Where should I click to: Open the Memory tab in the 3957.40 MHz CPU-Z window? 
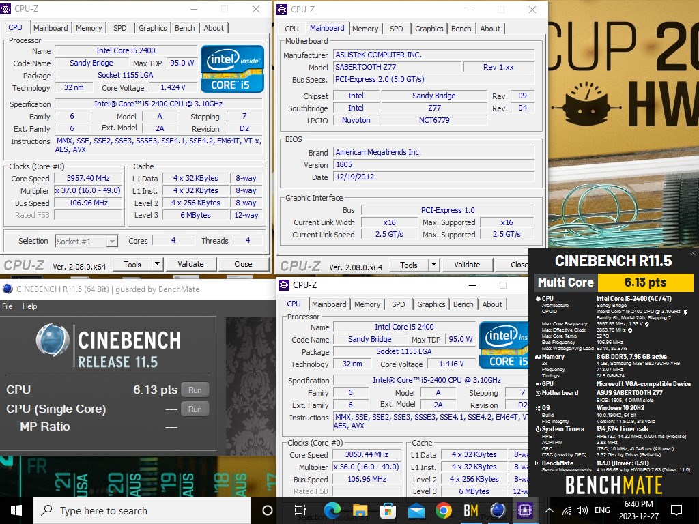[89, 27]
